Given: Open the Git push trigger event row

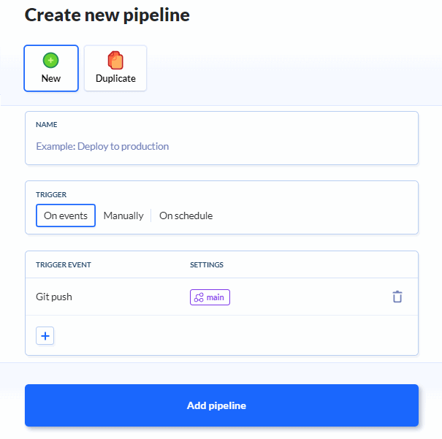Looking at the screenshot, I should (54, 297).
